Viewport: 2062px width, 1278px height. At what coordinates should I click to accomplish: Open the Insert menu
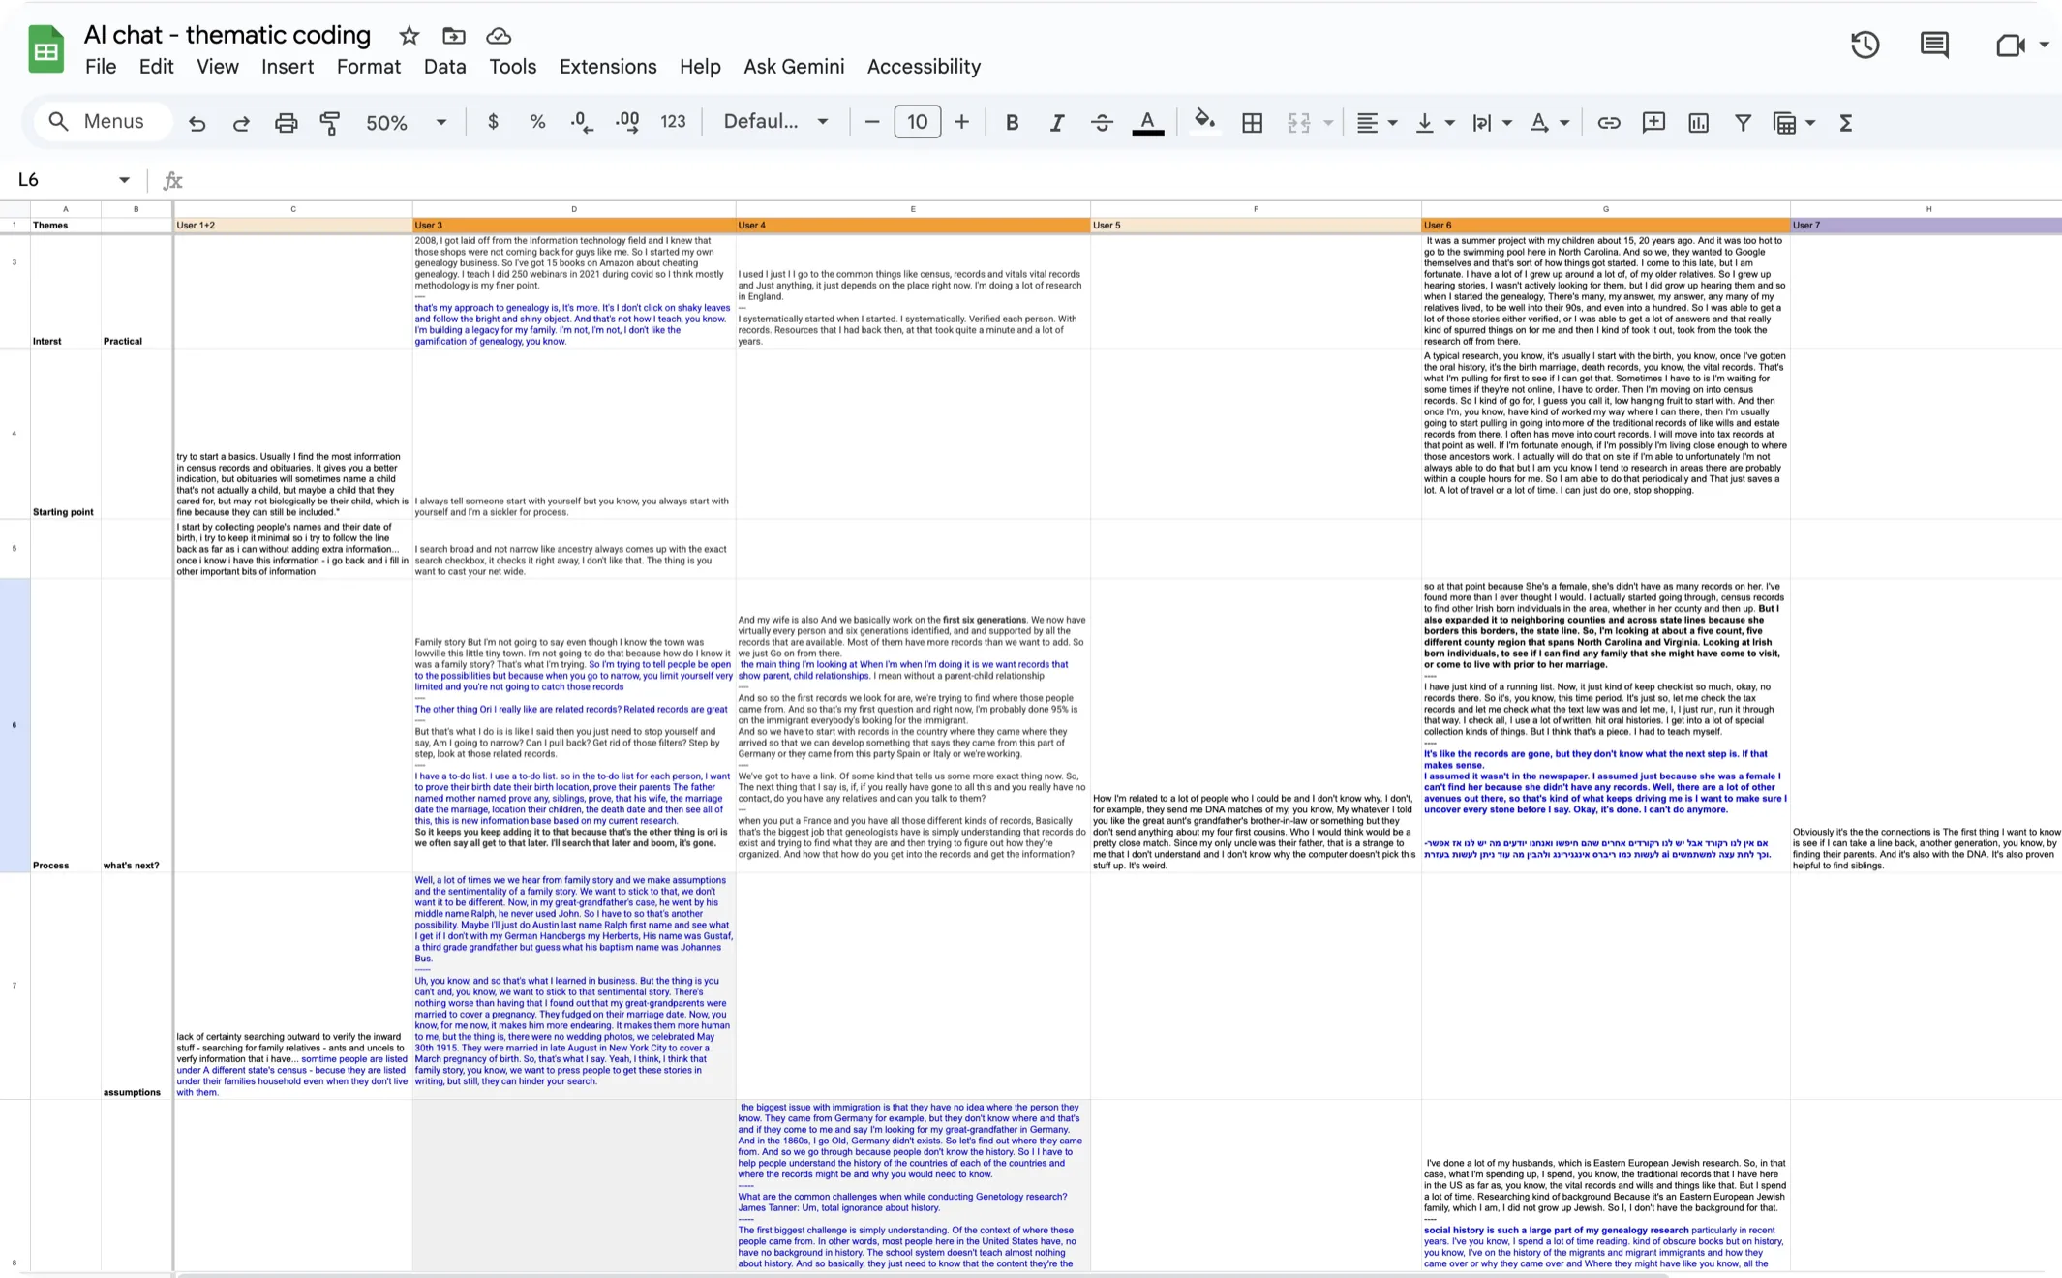(288, 67)
